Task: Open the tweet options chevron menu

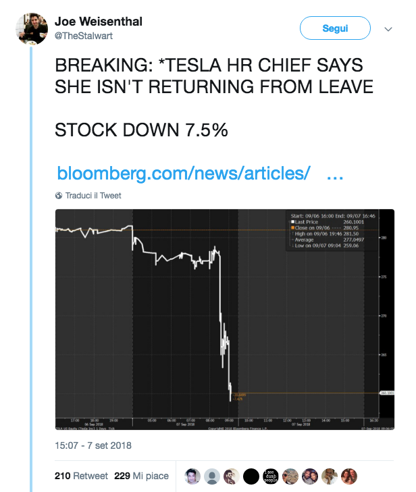Action: (x=388, y=29)
